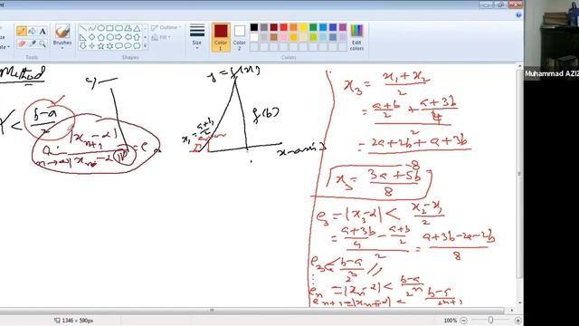Choose the Pentagon shape
Image resolution: width=579 pixels, height=326 pixels.
click(x=100, y=37)
